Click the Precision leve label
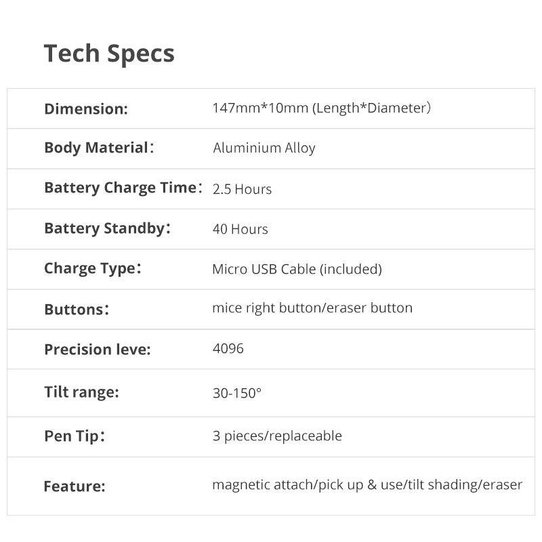Screen dimensions: 542x542 pos(98,350)
